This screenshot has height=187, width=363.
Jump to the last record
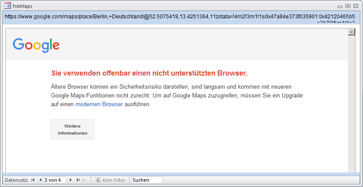pos(78,180)
